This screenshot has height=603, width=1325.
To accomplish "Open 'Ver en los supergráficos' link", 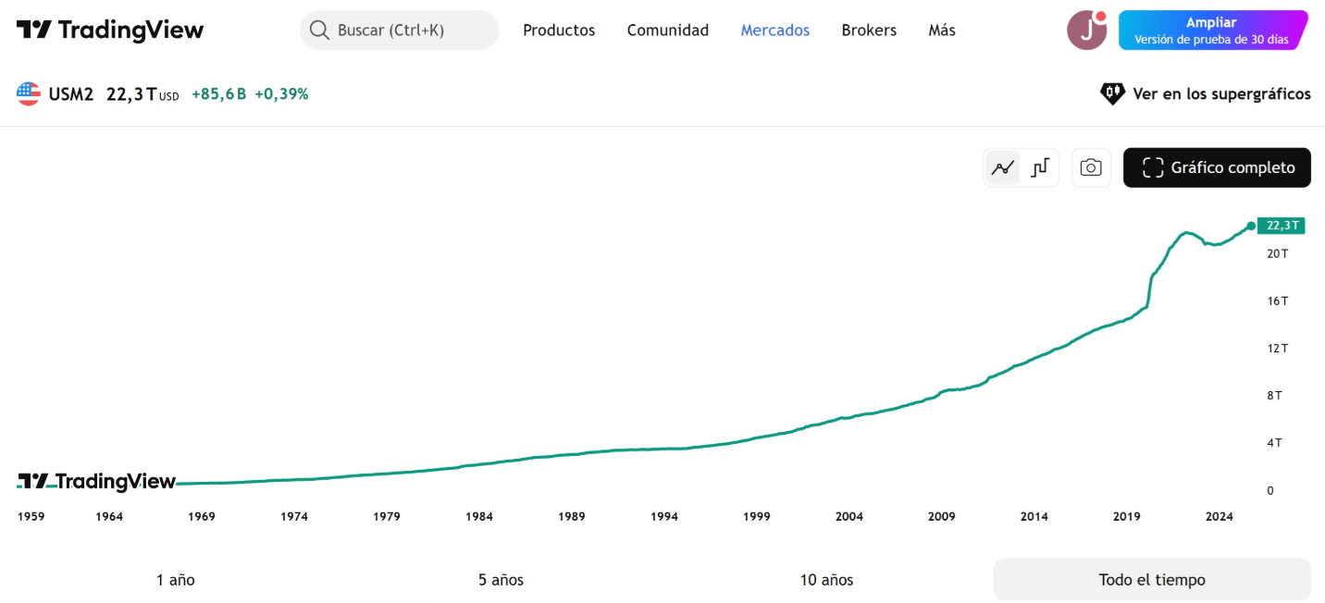I will click(x=1221, y=93).
